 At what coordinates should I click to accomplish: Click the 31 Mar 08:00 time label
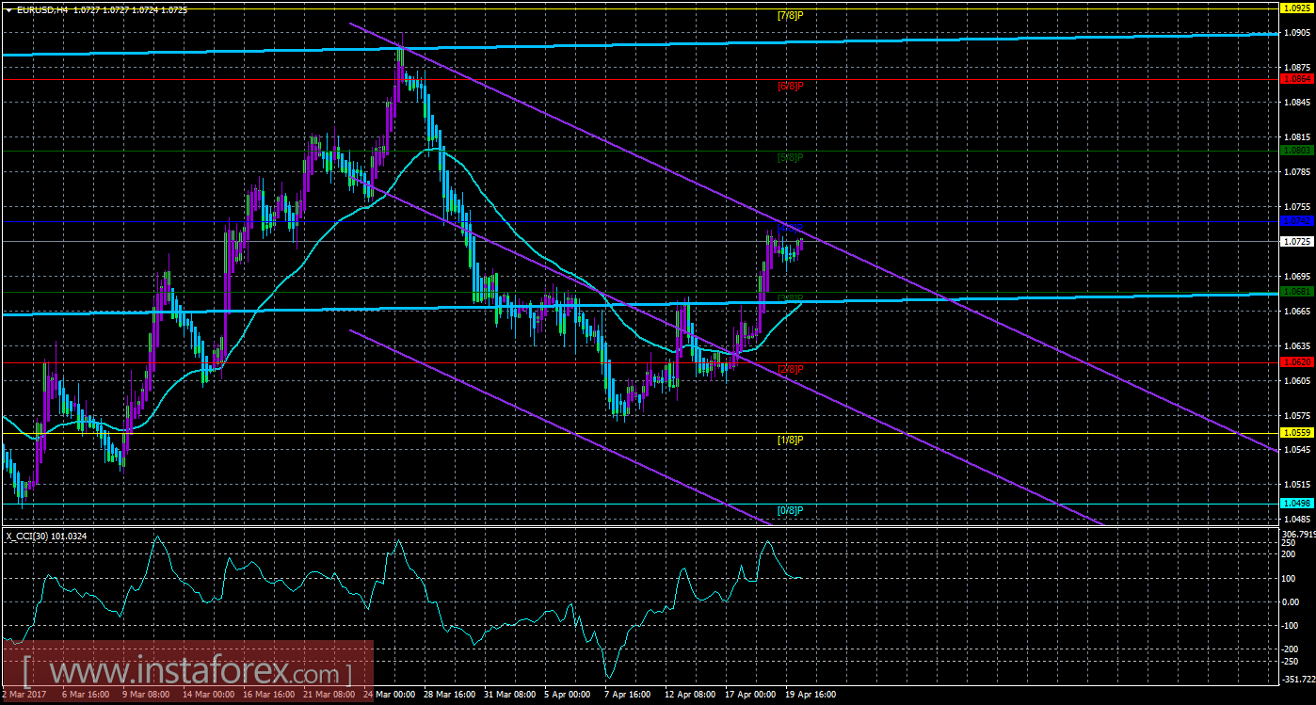tap(511, 694)
